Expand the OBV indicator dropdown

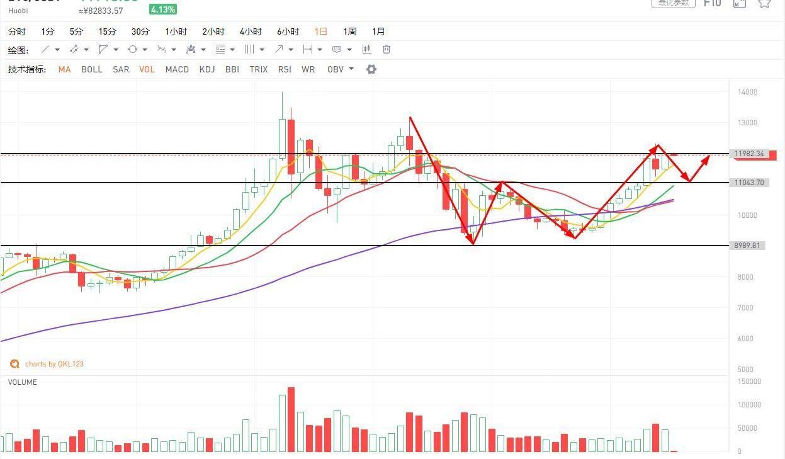(351, 69)
